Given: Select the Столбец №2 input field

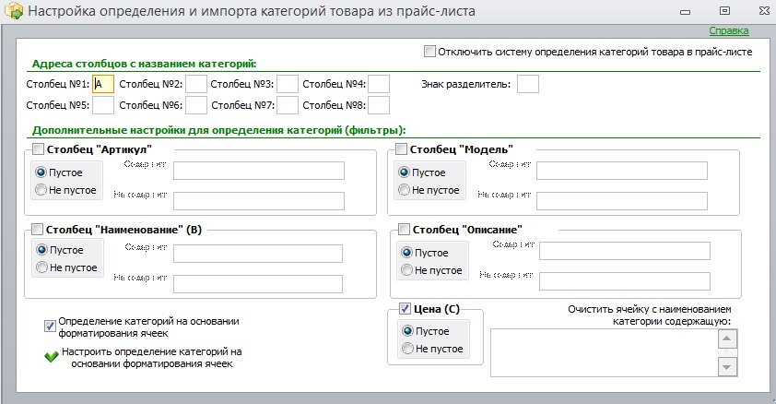Looking at the screenshot, I should (x=196, y=84).
